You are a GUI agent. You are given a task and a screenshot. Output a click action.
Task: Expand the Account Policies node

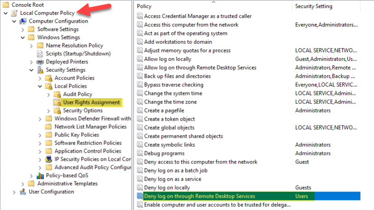(x=40, y=78)
